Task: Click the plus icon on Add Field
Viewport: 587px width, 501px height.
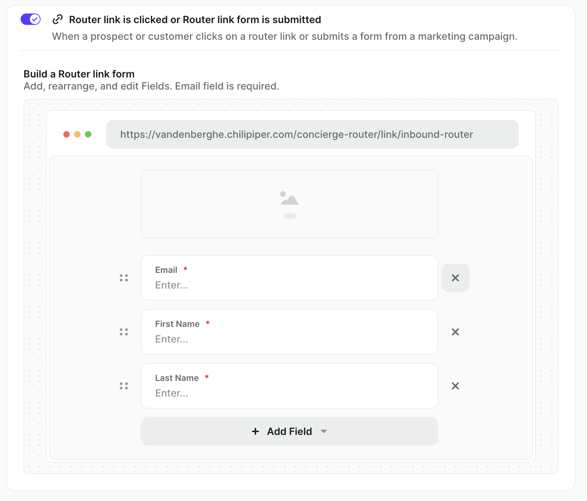Action: (x=255, y=431)
